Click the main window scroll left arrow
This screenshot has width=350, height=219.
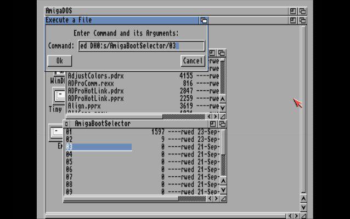click(290, 216)
